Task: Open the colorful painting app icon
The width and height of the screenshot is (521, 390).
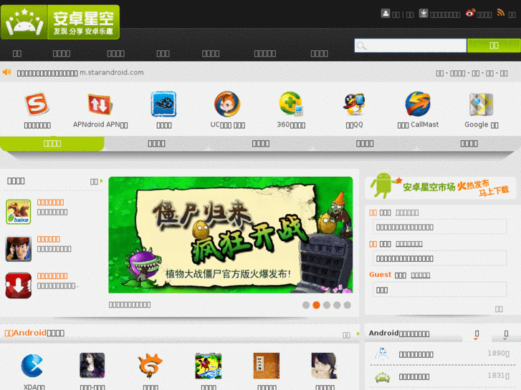Action: point(209,366)
